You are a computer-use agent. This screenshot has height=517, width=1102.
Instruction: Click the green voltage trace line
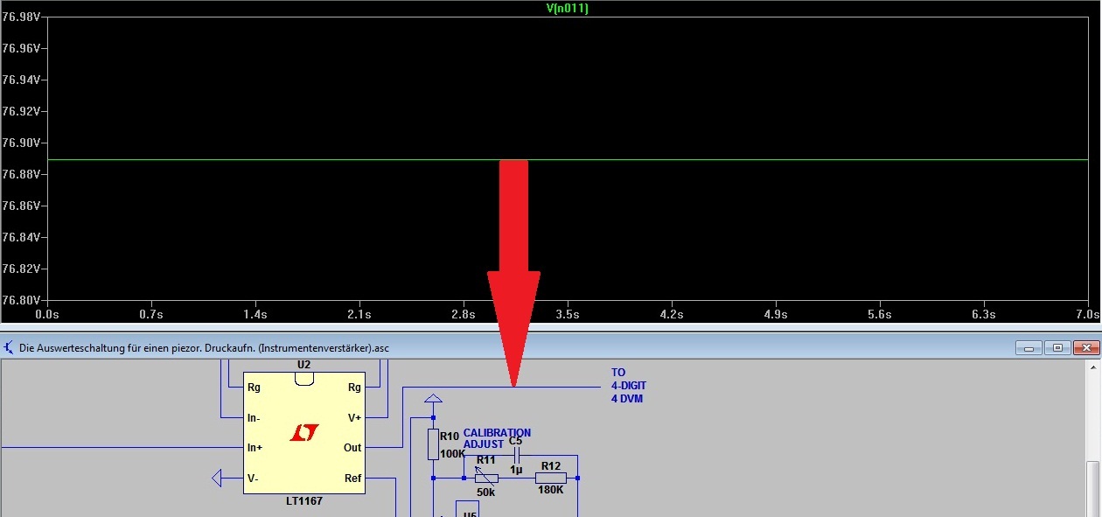click(262, 159)
